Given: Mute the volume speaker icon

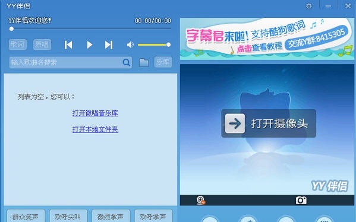Looking at the screenshot, I should [130, 45].
